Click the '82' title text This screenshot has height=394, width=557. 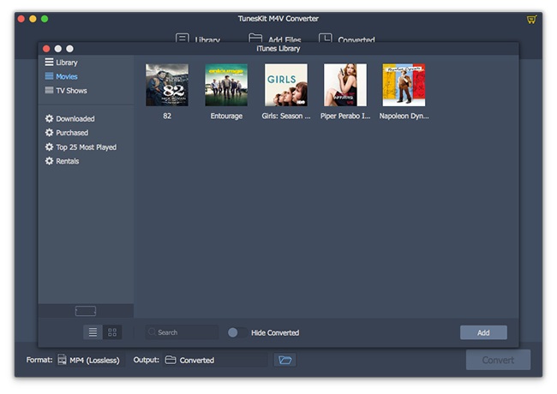[167, 116]
